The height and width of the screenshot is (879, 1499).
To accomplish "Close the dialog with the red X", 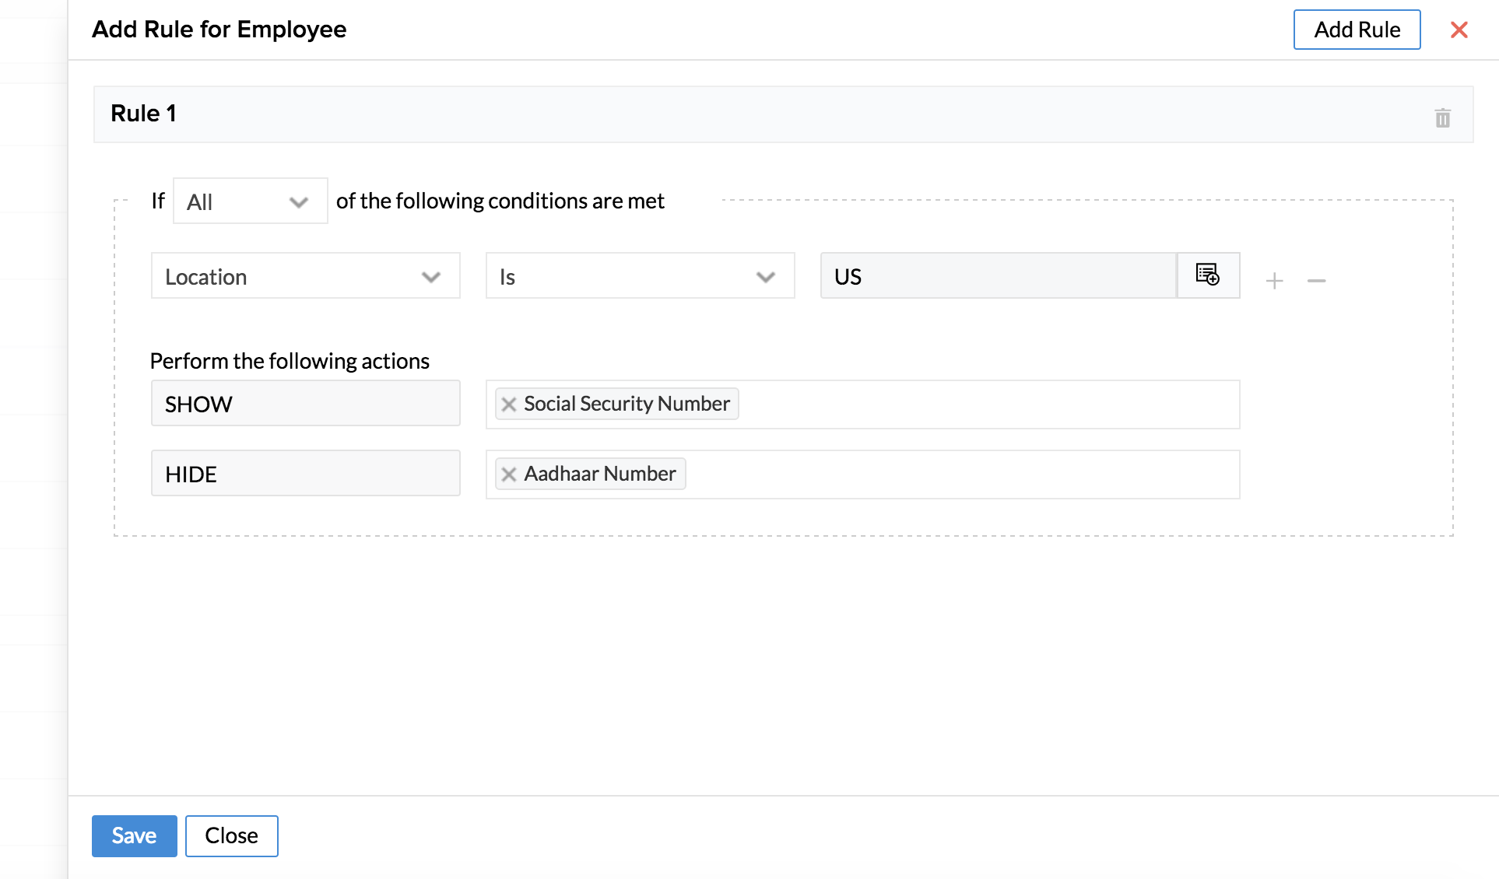I will 1459,30.
